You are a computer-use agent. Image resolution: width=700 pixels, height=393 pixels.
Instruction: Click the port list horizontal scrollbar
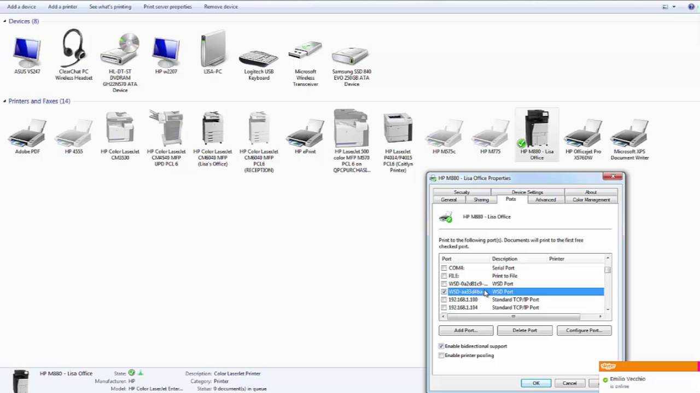point(513,317)
